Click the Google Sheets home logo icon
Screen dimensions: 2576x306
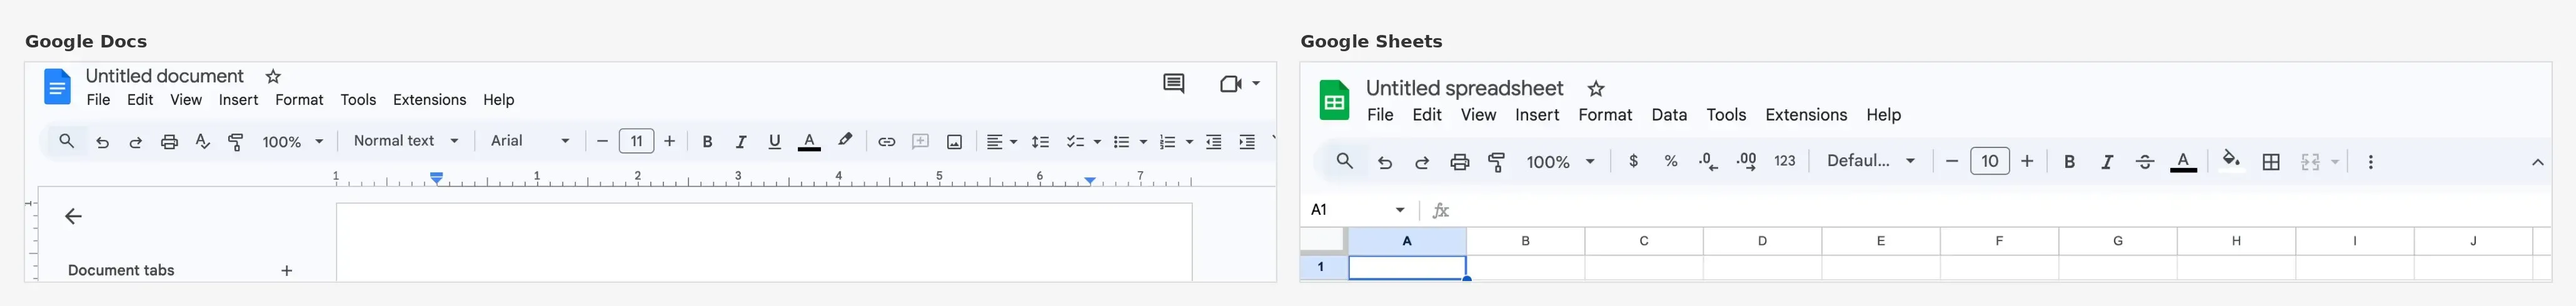[1334, 100]
